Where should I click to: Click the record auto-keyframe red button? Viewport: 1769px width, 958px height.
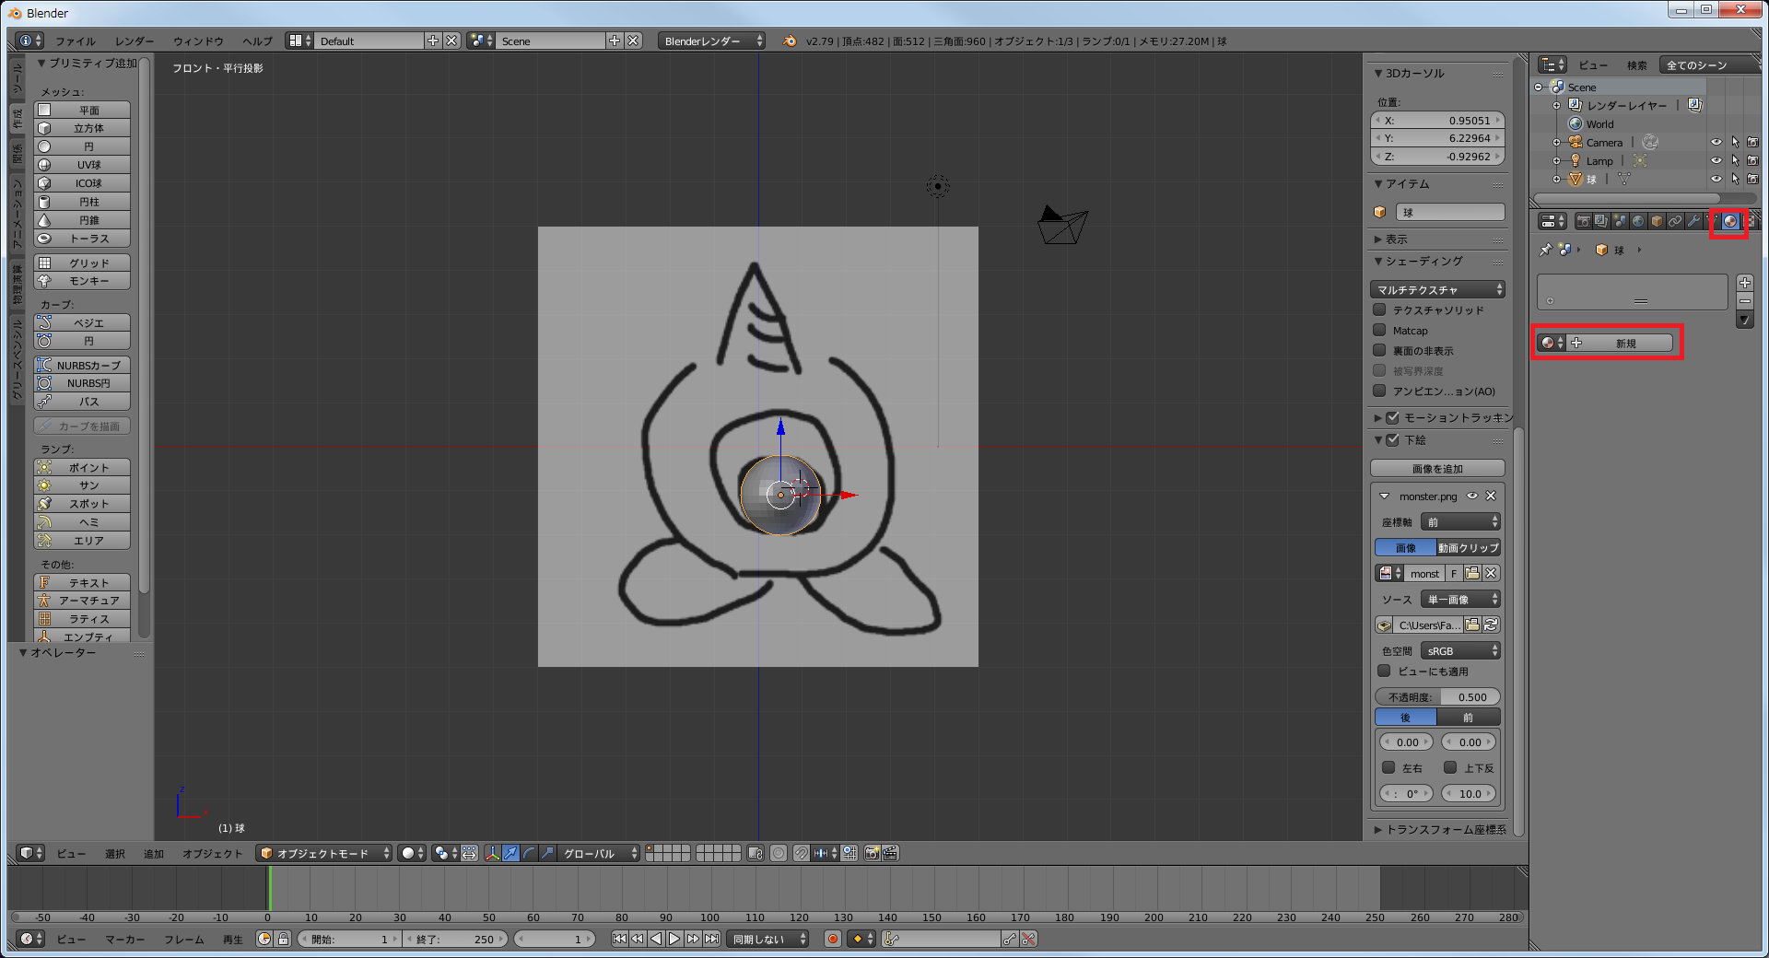click(833, 939)
